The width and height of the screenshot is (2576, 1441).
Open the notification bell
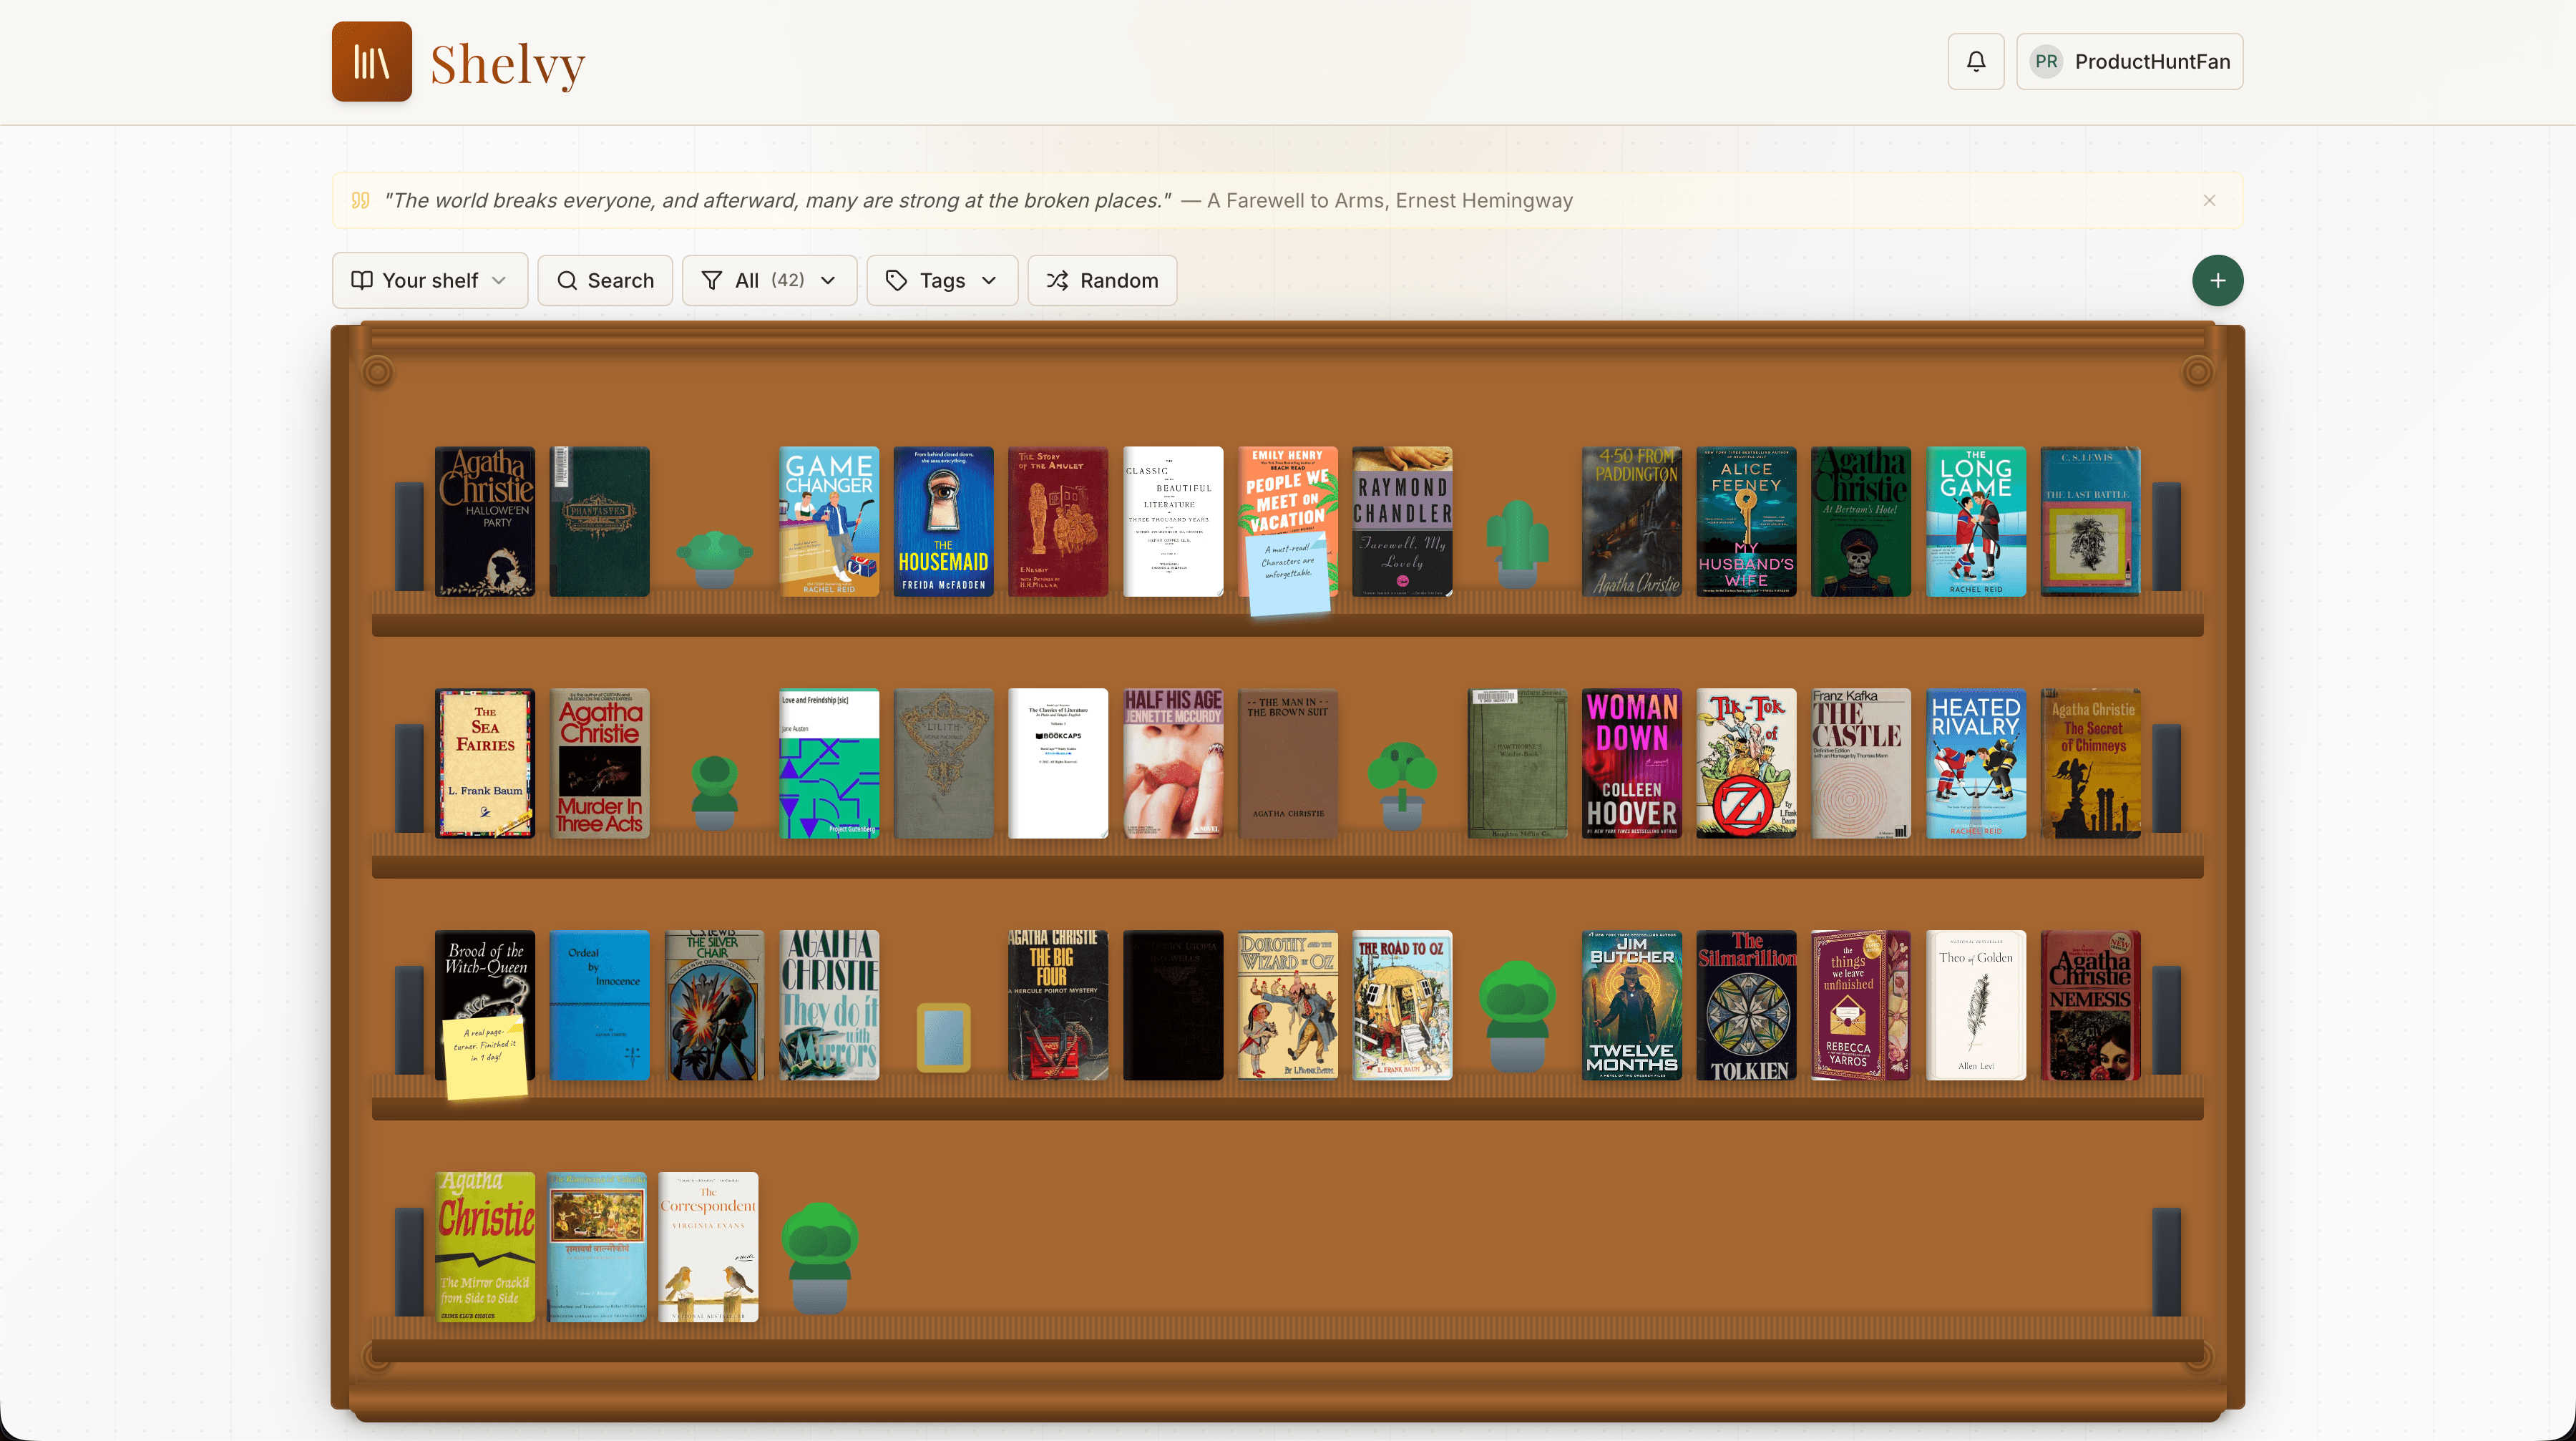tap(1975, 61)
